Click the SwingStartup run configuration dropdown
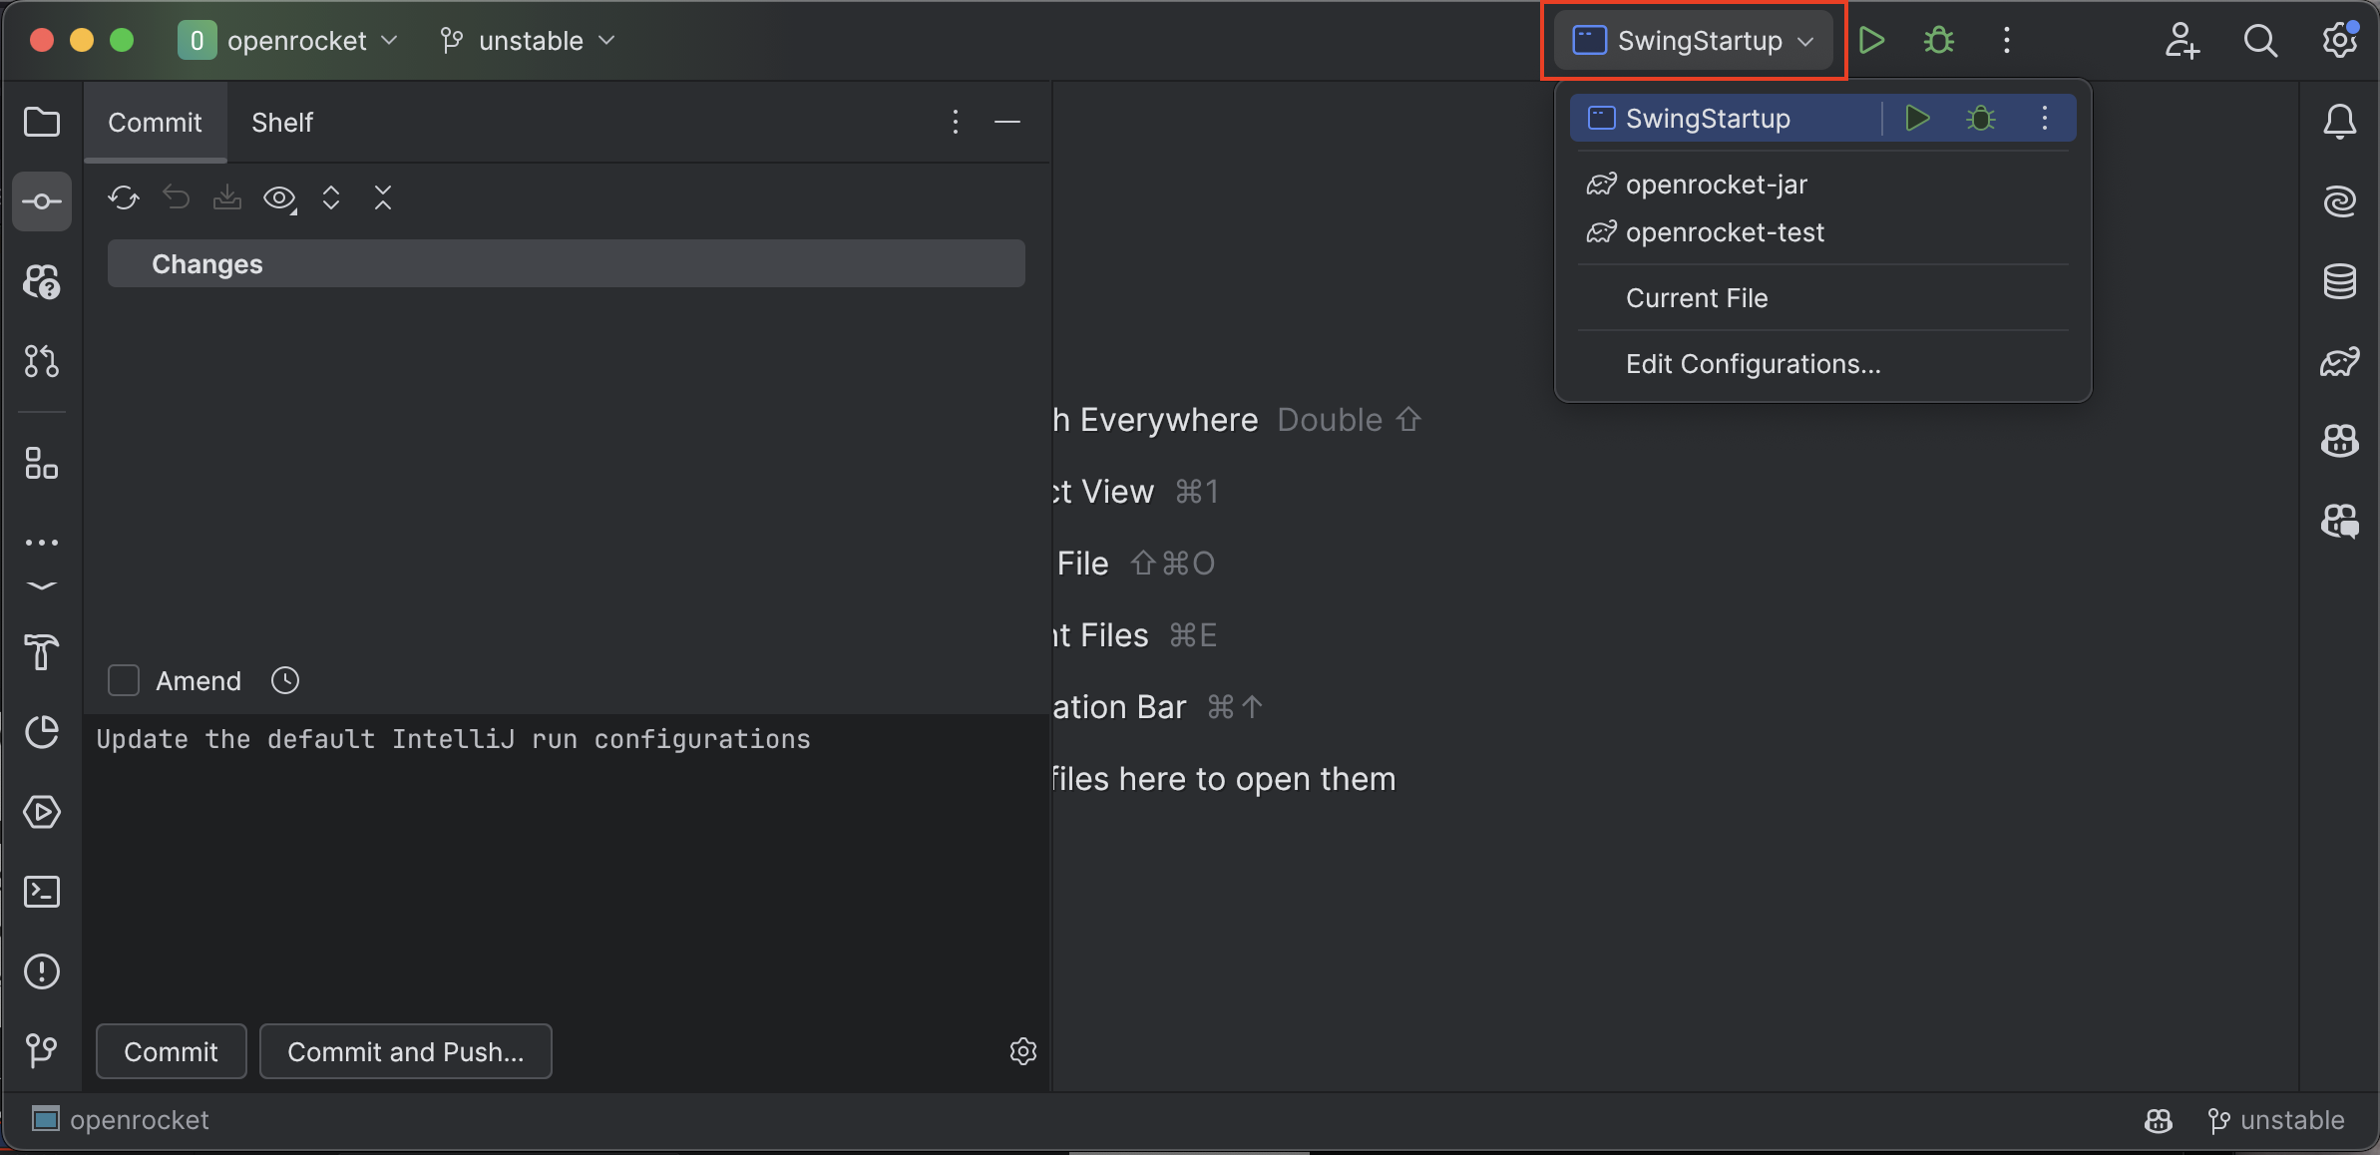2380x1155 pixels. [1694, 41]
